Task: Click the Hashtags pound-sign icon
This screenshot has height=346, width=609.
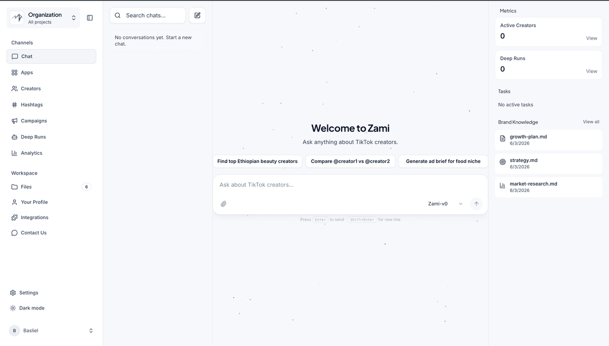Action: click(14, 105)
